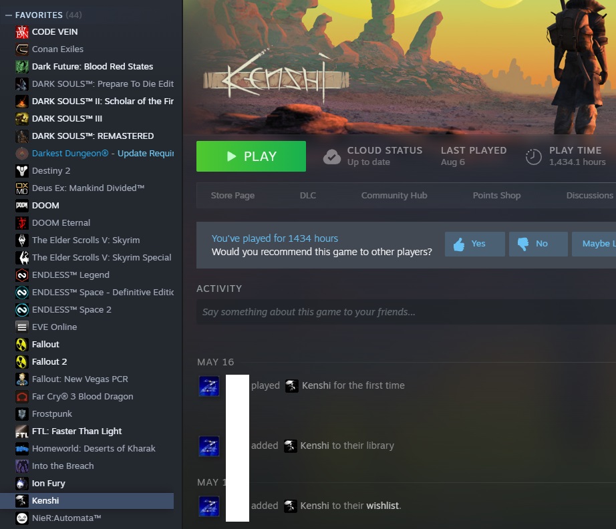The width and height of the screenshot is (616, 529).
Task: Click the activity status input field
Action: pyautogui.click(x=406, y=312)
